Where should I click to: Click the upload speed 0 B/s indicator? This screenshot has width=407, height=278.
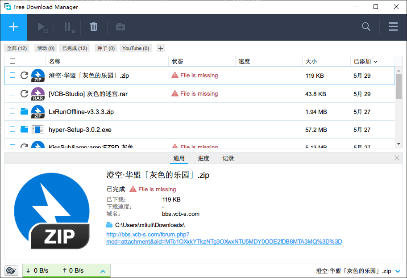[x=73, y=271]
